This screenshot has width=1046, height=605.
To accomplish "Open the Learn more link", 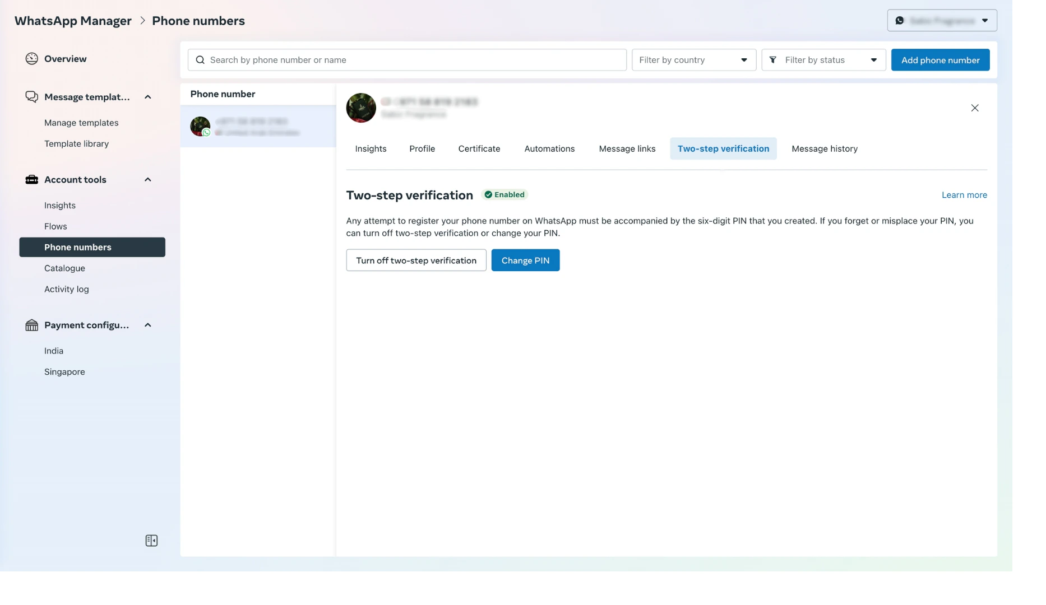I will 964,195.
